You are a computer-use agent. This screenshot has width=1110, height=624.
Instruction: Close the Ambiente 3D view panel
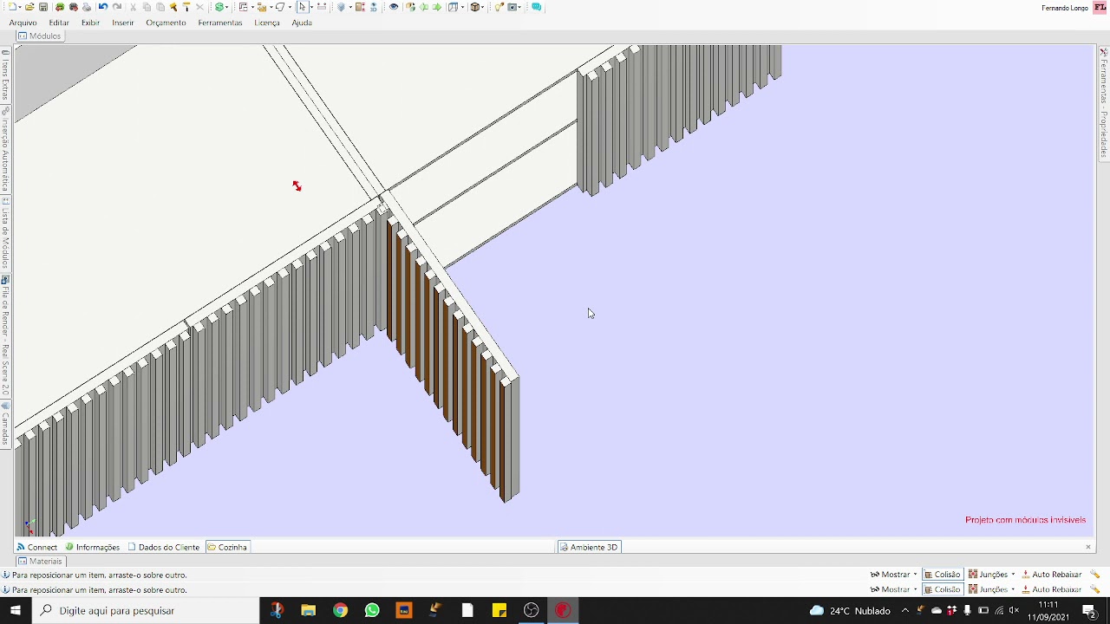[x=1088, y=547]
